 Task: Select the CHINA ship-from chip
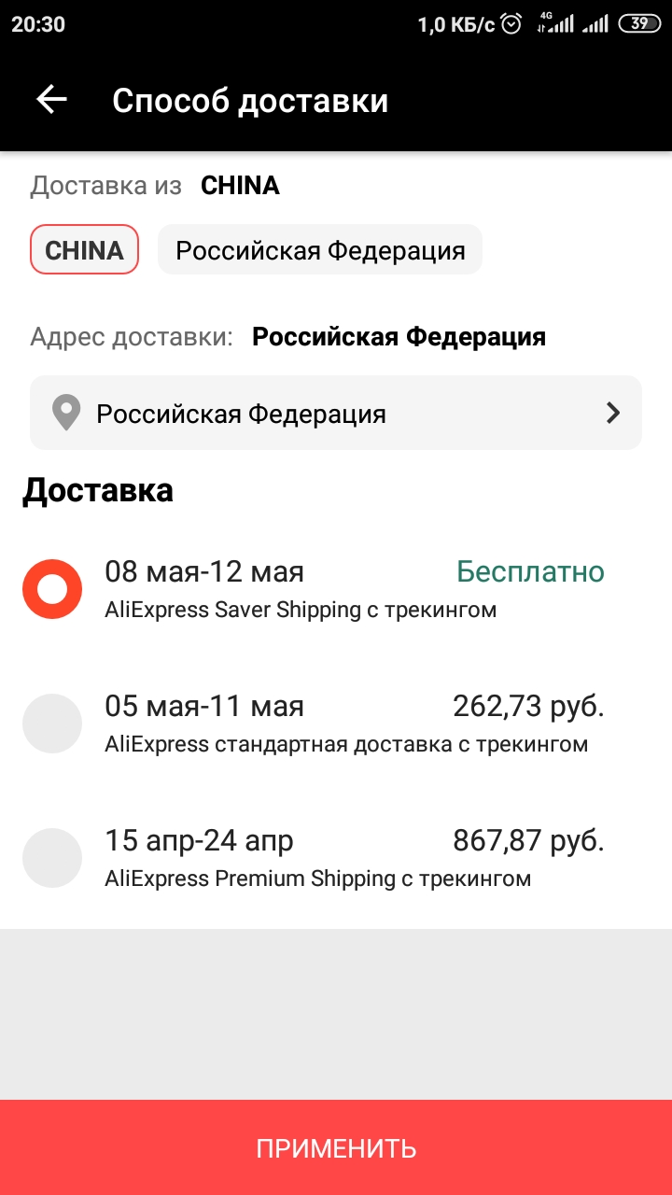point(84,250)
